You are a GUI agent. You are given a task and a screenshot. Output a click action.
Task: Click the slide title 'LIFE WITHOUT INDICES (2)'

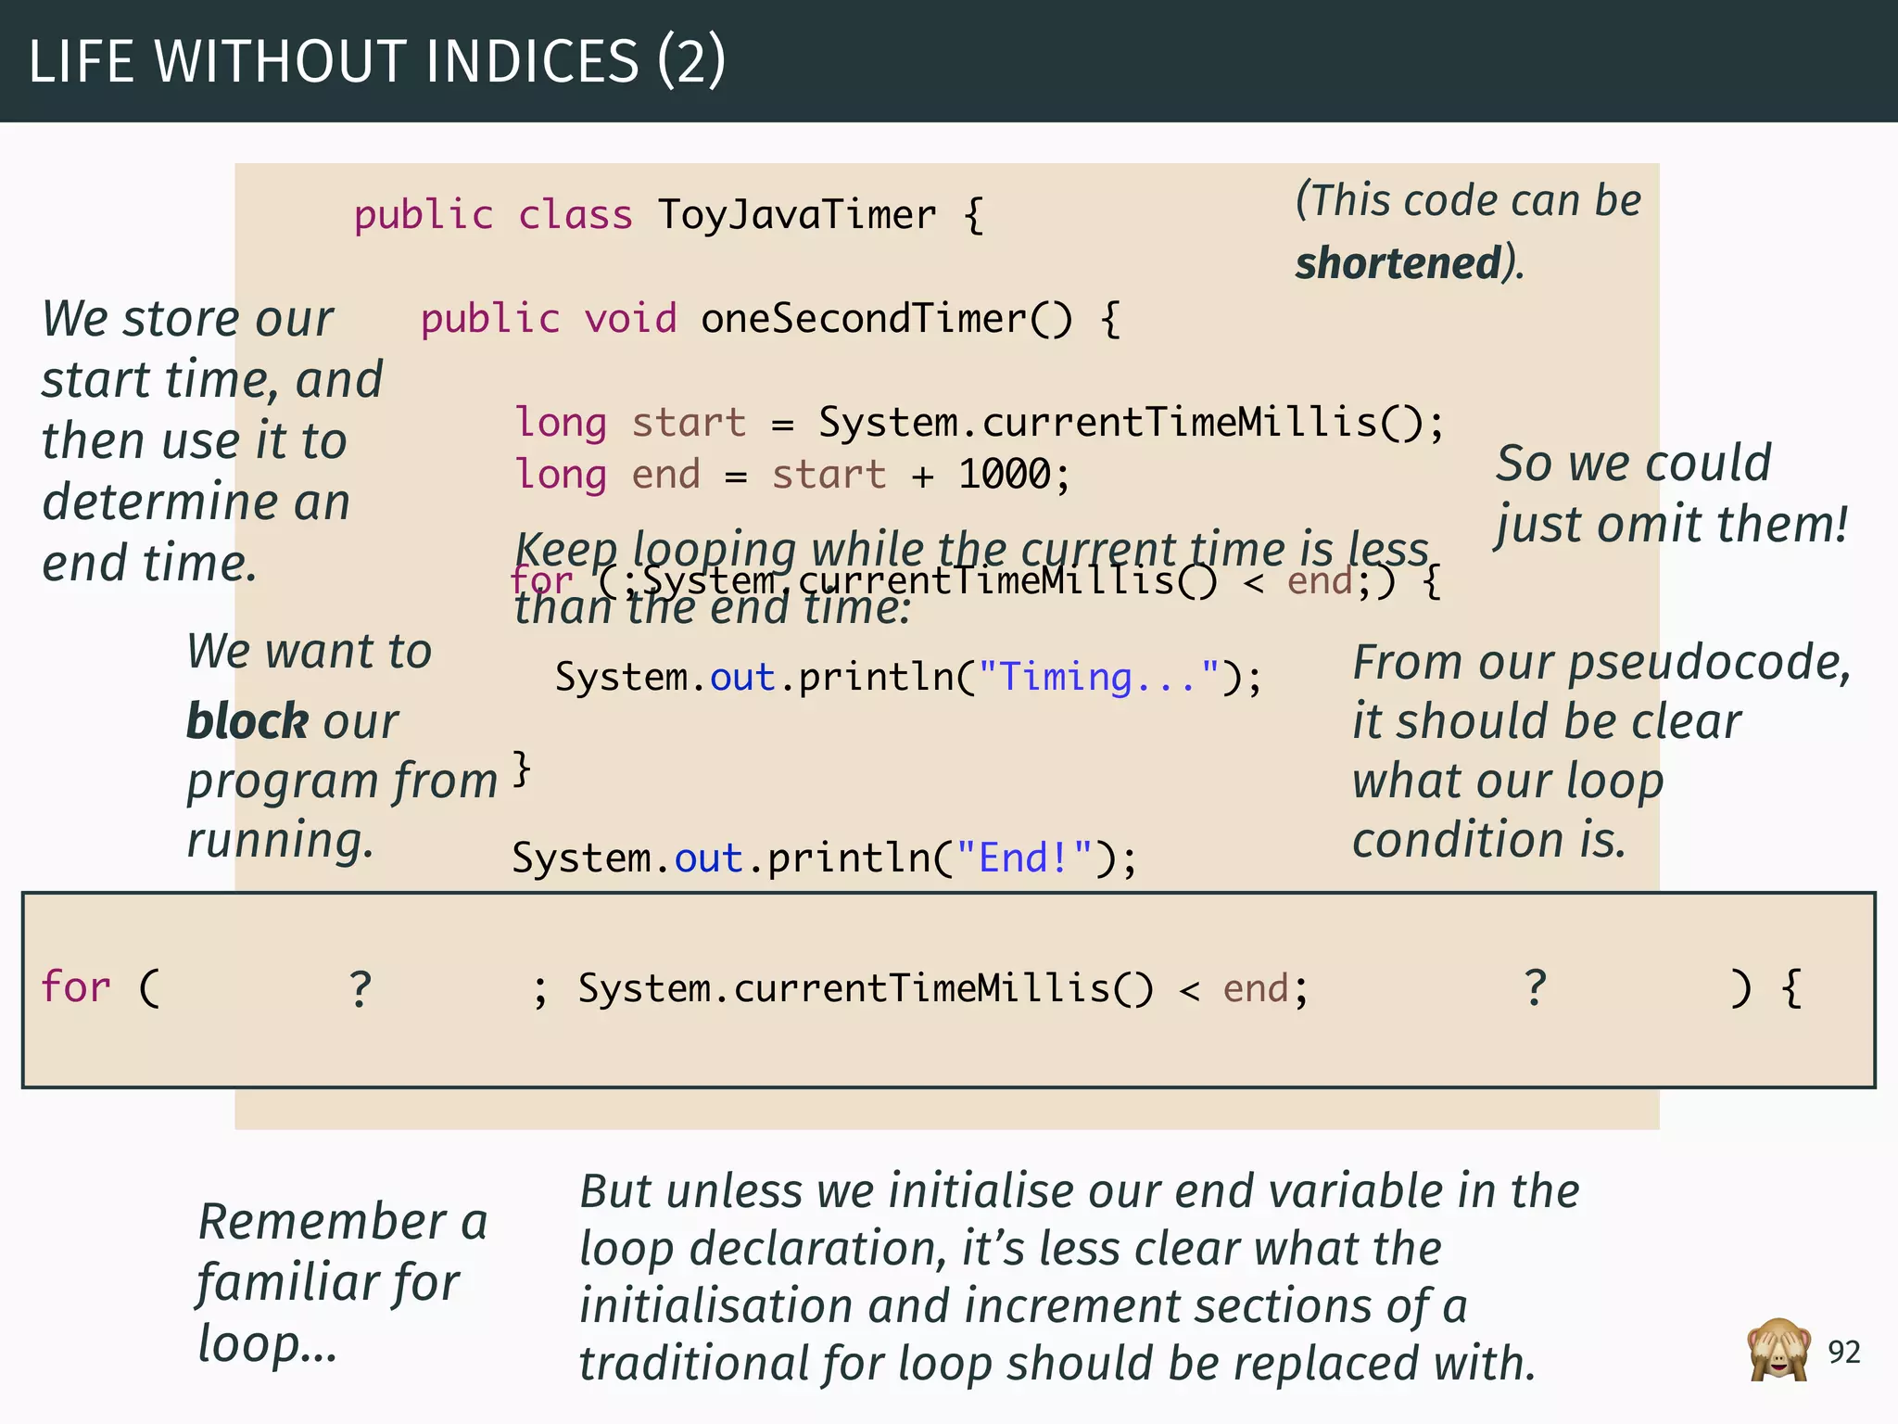coord(377,61)
